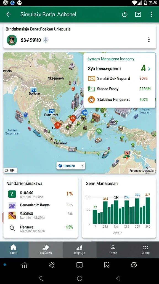This screenshot has height=284, width=159.
Task: Open the three-dot overflow menu in green header
Action: pyautogui.click(x=152, y=14)
